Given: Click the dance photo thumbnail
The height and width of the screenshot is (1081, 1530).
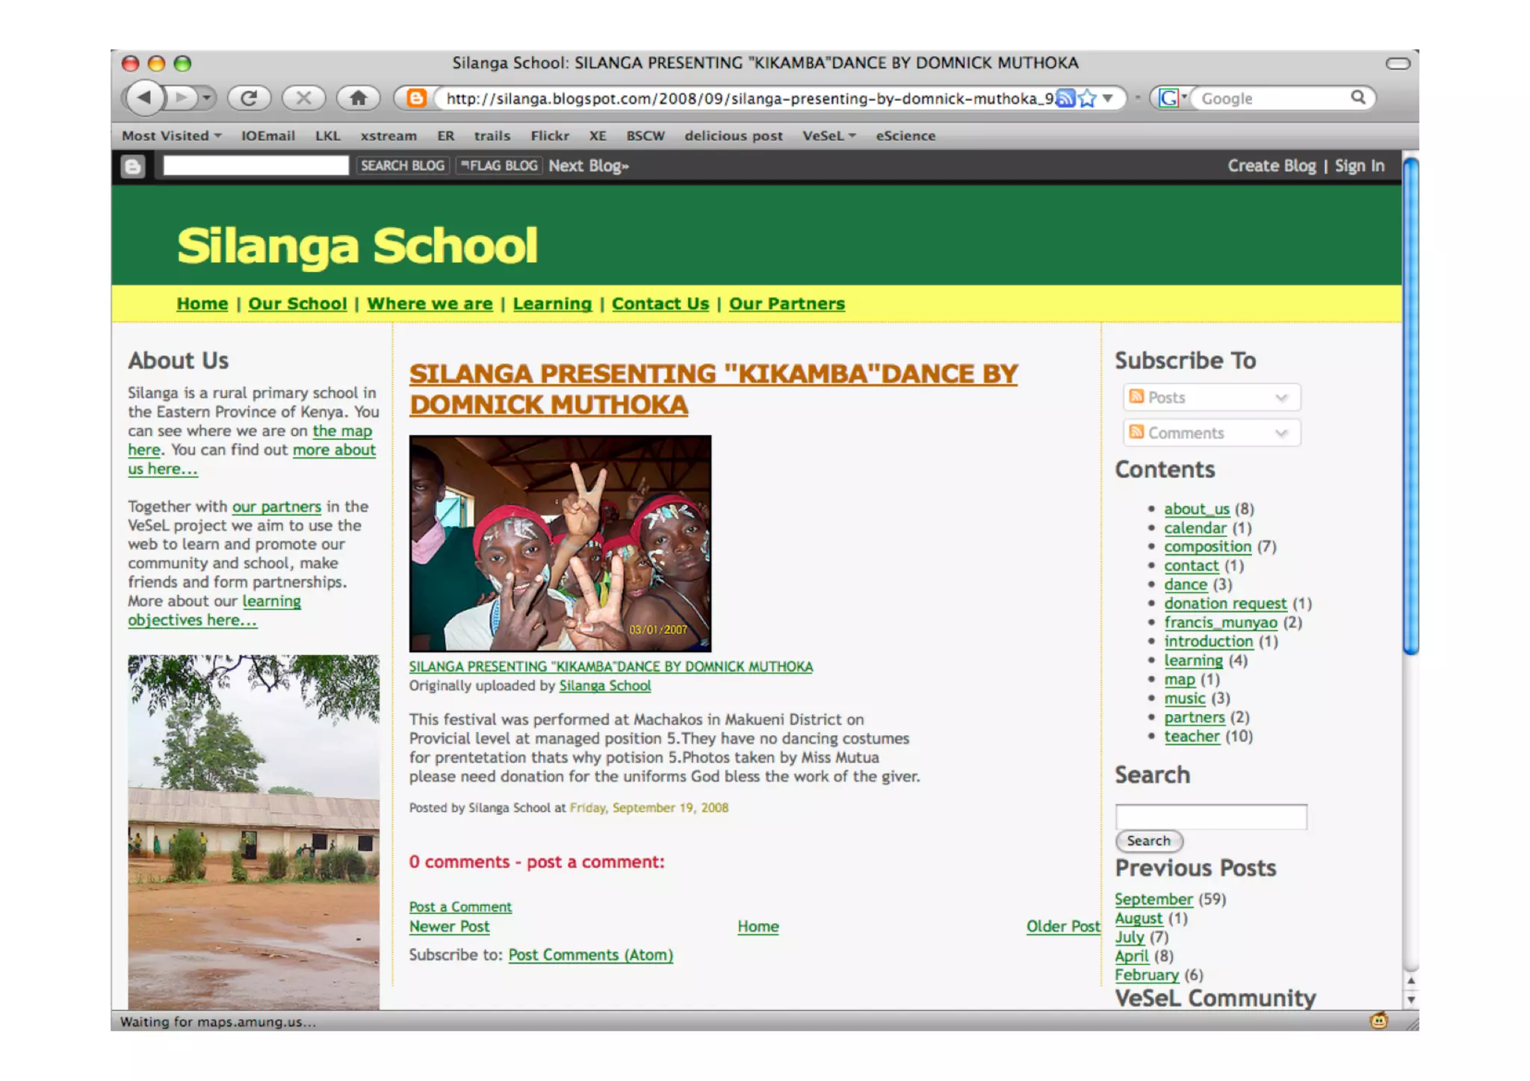Looking at the screenshot, I should (560, 543).
